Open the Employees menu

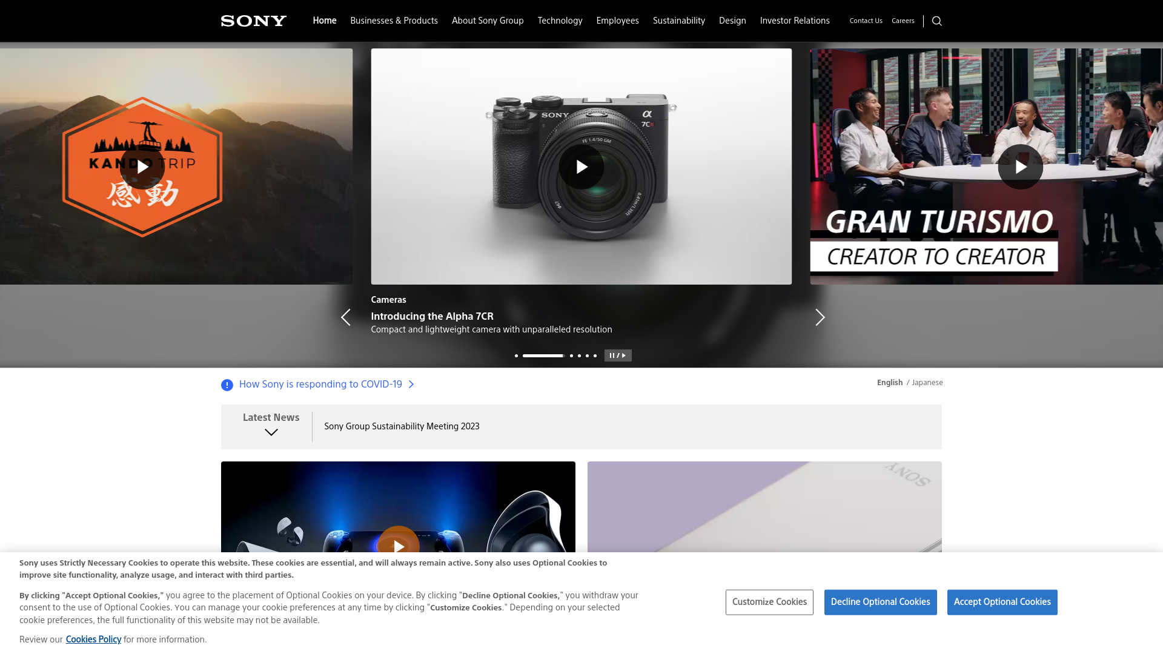617,21
